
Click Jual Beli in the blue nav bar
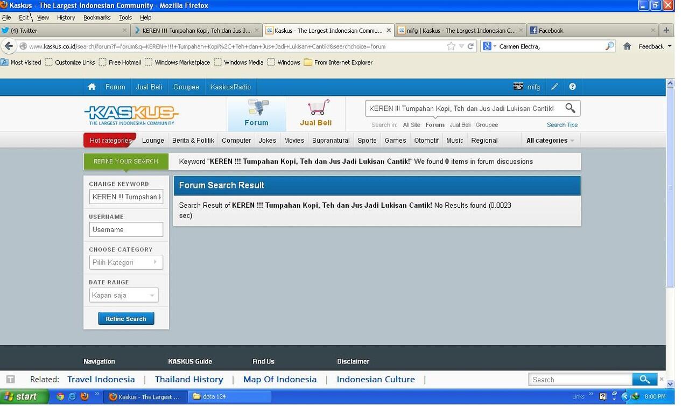[x=149, y=87]
